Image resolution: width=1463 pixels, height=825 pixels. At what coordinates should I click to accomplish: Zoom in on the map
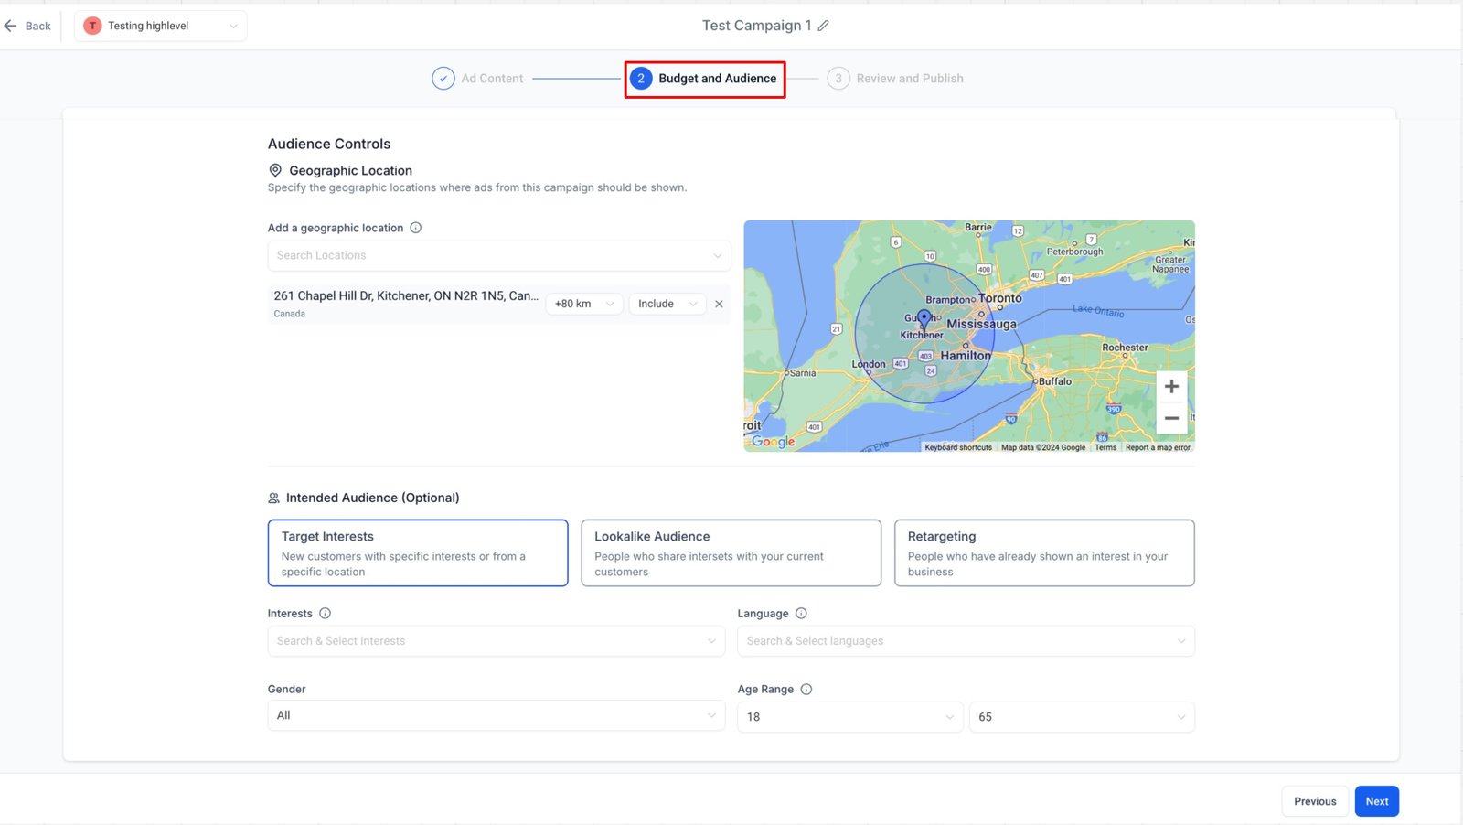point(1171,387)
